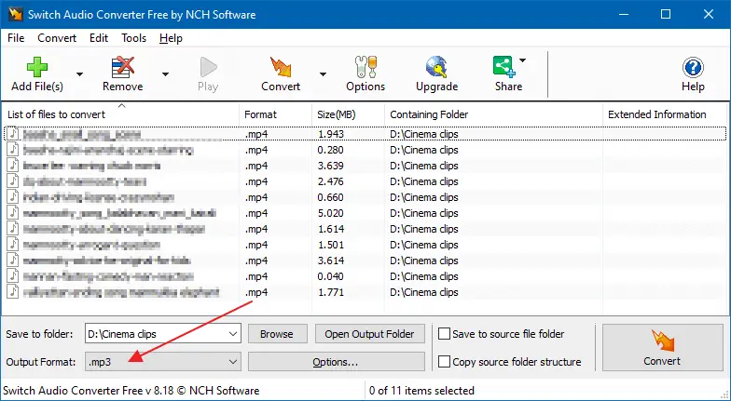Select file icon in the 3.614 MB row
Viewport: 731px width, 401px height.
[13, 261]
